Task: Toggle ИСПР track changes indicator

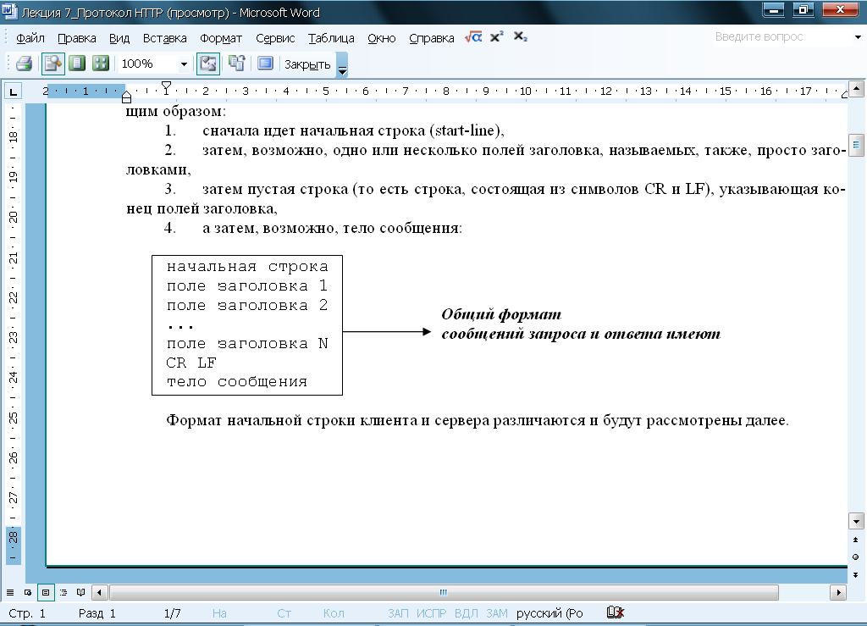Action: [431, 613]
